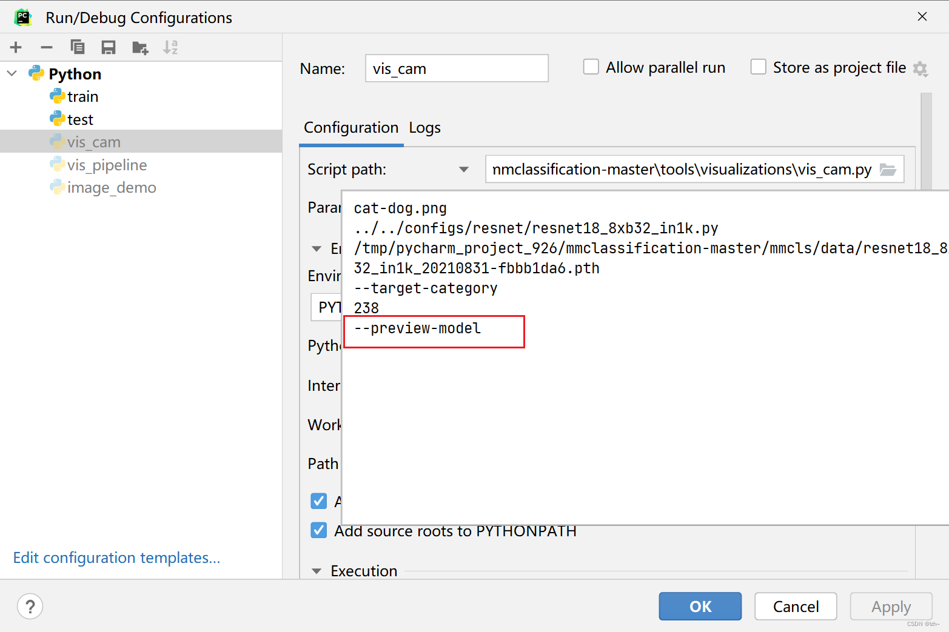
Task: Open the Store as project file settings gear
Action: point(920,68)
